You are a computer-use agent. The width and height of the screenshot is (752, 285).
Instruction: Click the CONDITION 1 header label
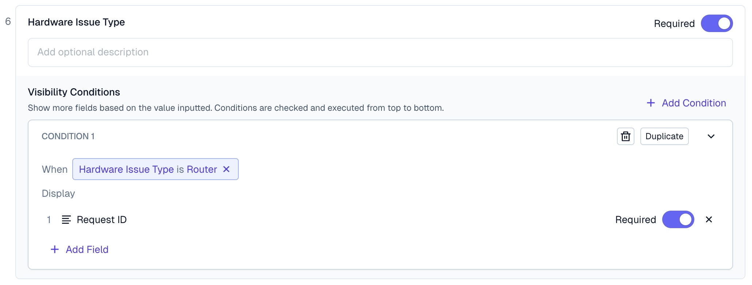68,136
